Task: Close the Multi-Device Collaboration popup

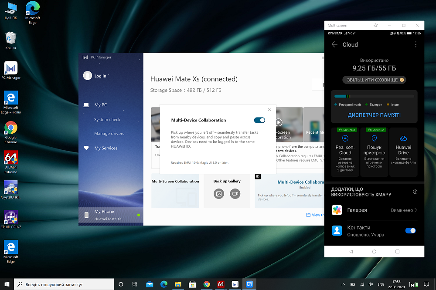Action: (269, 109)
